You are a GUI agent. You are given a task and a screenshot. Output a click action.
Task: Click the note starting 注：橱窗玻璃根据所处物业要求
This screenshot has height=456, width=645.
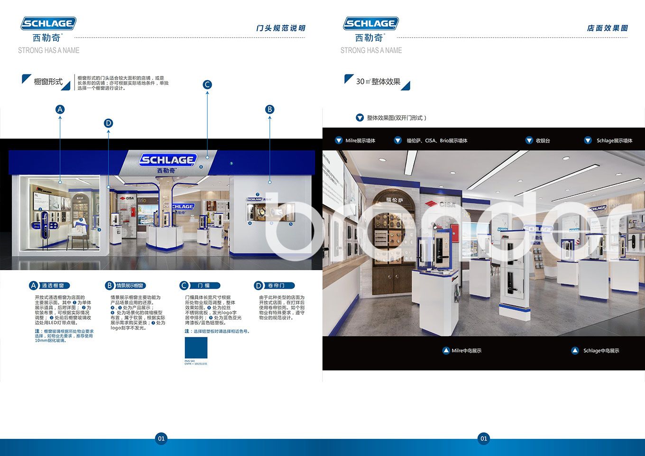[x=64, y=336]
